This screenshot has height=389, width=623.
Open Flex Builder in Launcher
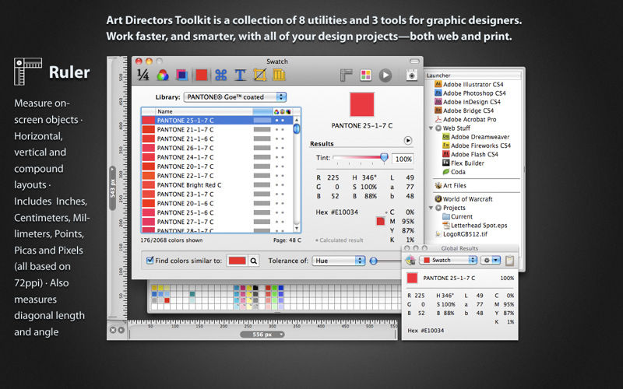(463, 163)
